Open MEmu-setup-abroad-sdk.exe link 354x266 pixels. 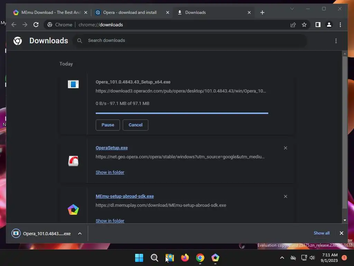click(x=124, y=196)
